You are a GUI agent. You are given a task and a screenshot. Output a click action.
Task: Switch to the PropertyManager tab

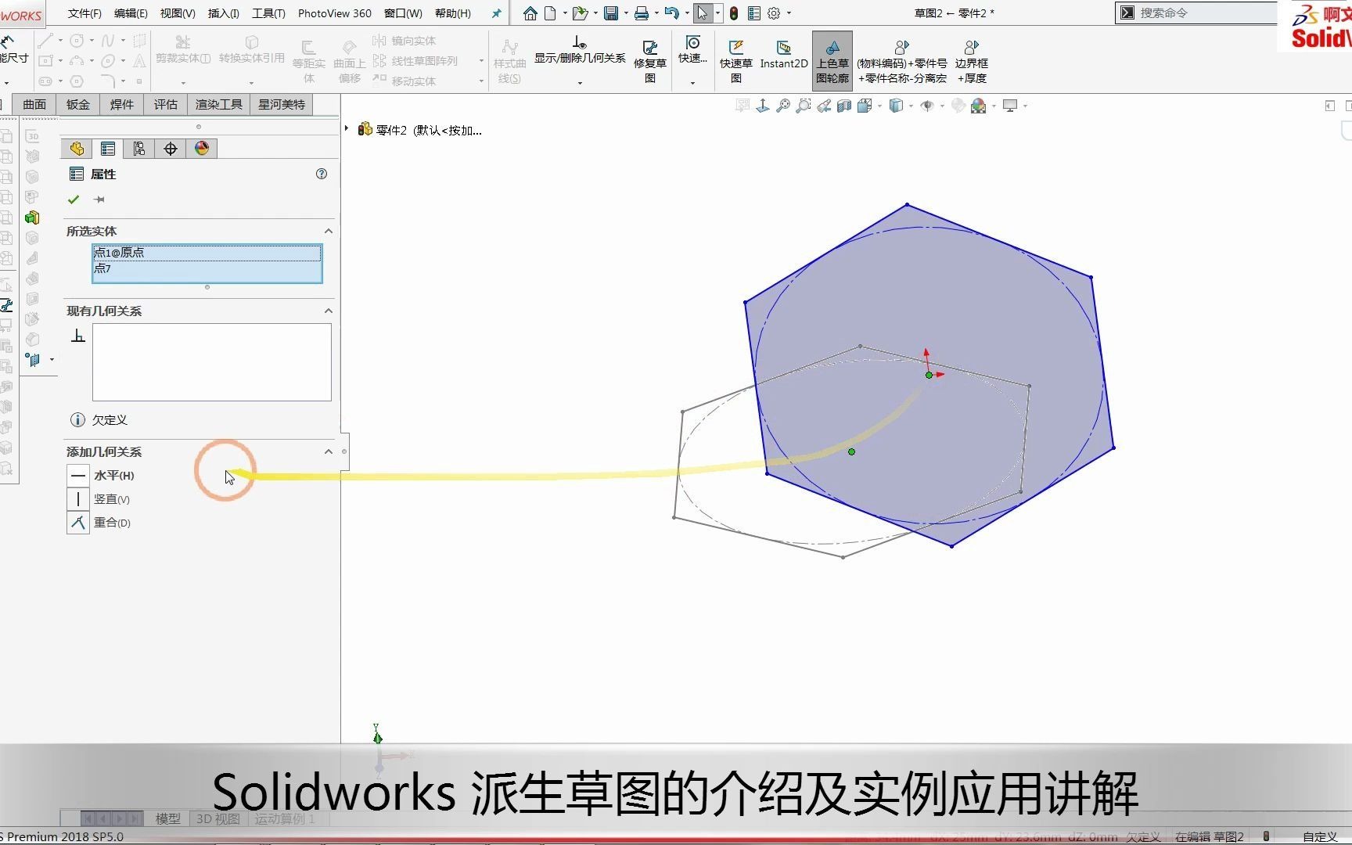108,149
